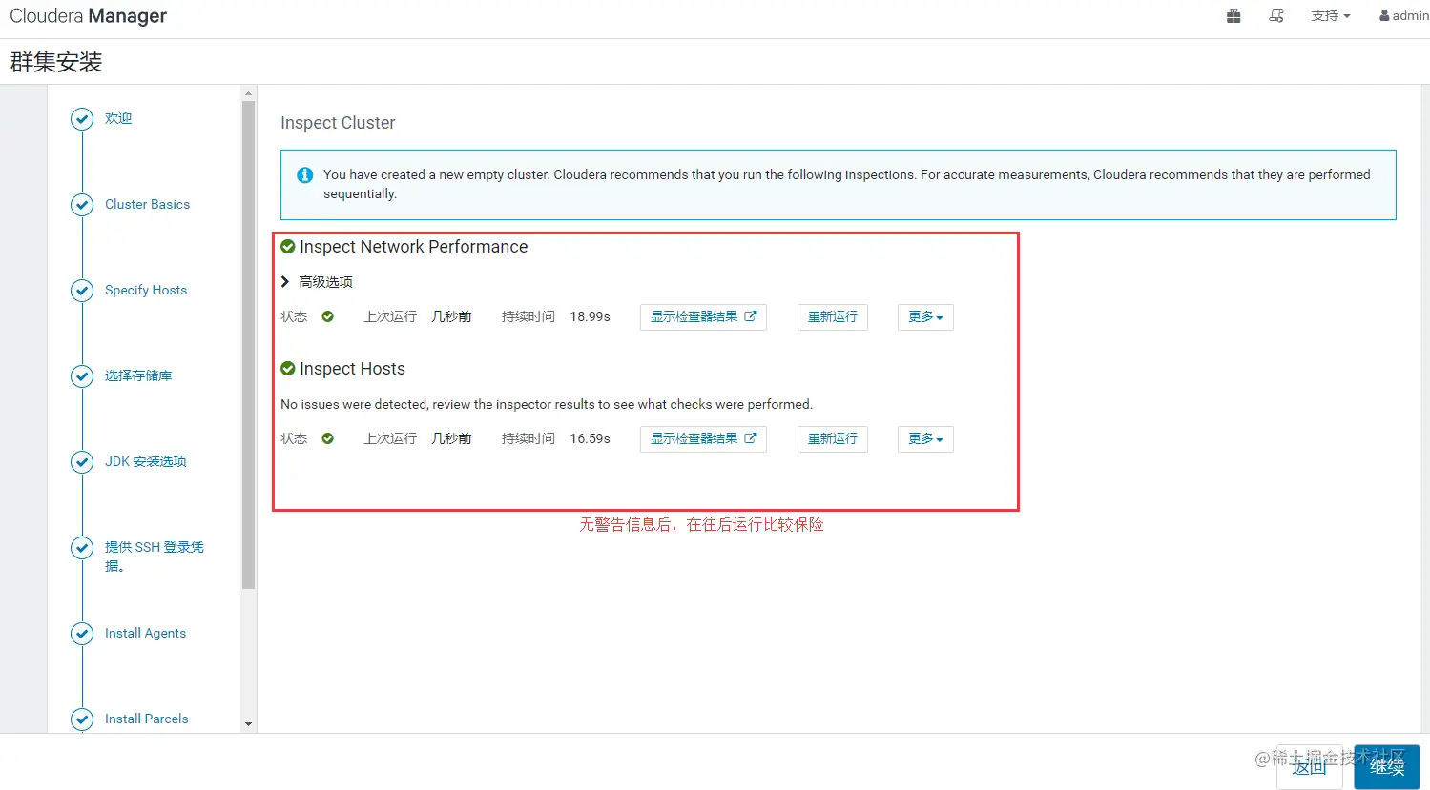Click the Cluster Basics step checkmark circle
The image size is (1430, 790).
point(82,205)
